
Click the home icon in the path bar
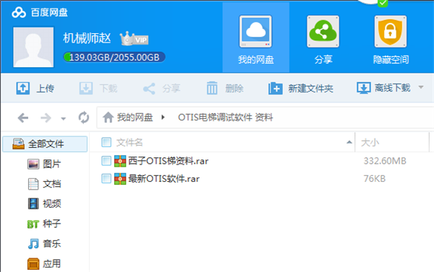pyautogui.click(x=108, y=118)
